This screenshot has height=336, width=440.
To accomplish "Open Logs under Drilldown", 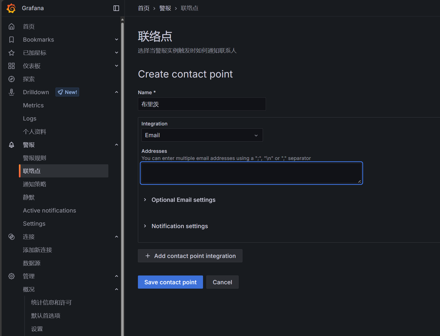I will pos(30,119).
